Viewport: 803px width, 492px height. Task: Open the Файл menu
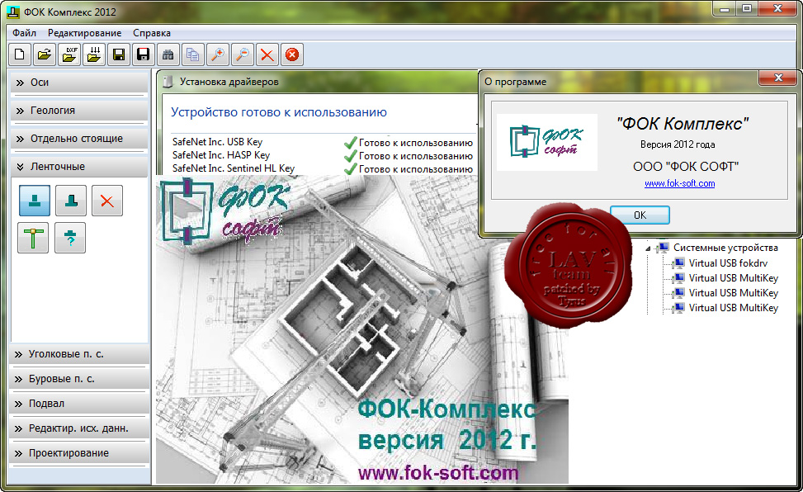point(24,33)
